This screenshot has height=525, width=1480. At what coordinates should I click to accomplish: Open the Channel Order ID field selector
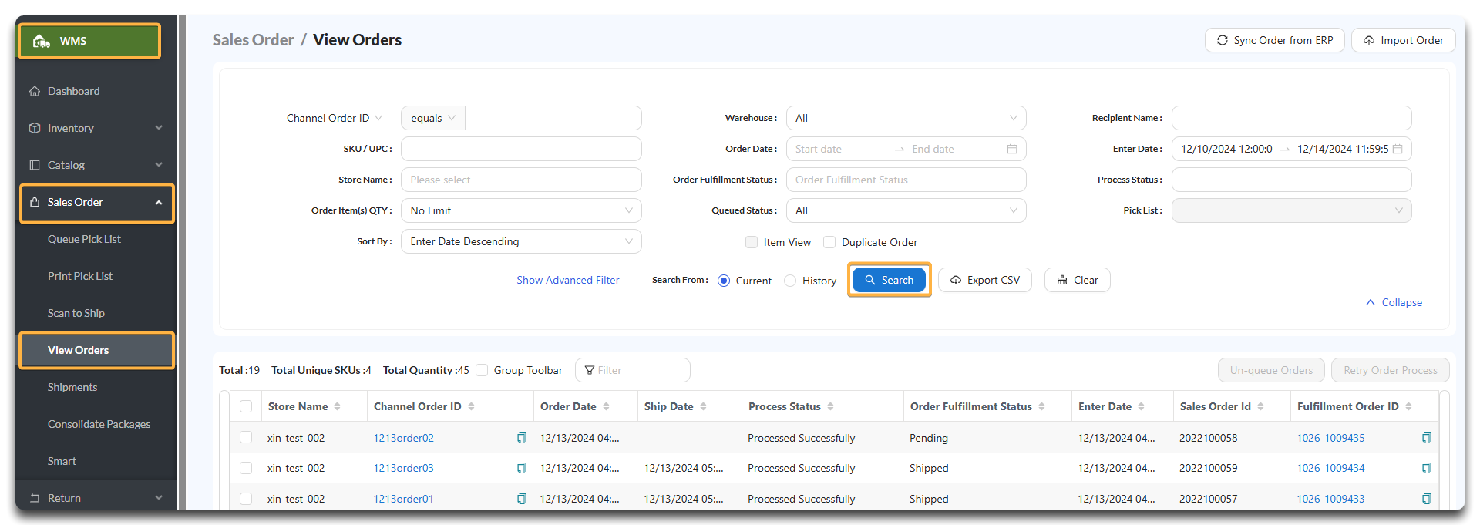pyautogui.click(x=335, y=118)
